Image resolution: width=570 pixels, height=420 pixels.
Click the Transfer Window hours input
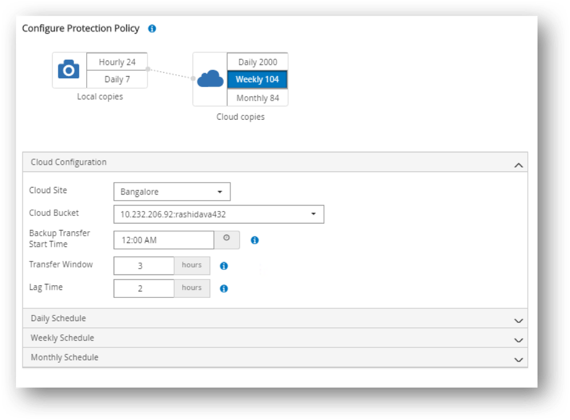click(144, 266)
